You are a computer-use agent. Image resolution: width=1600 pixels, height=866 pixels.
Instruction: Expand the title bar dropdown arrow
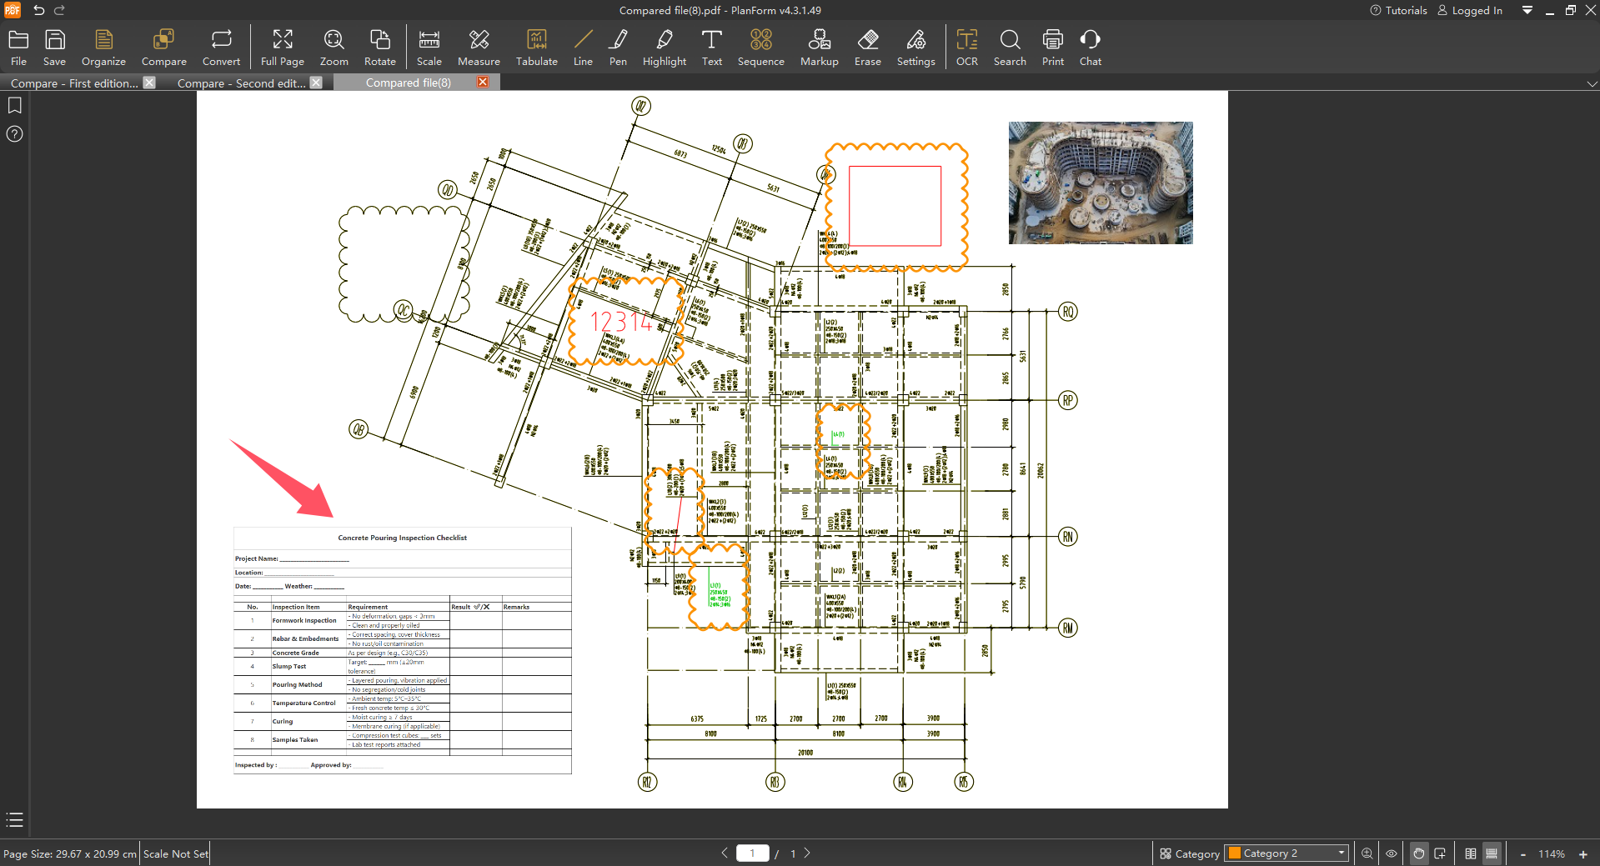1527,11
